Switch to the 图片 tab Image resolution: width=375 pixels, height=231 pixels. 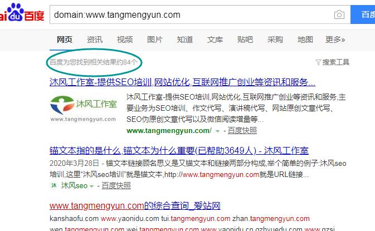[x=155, y=40]
